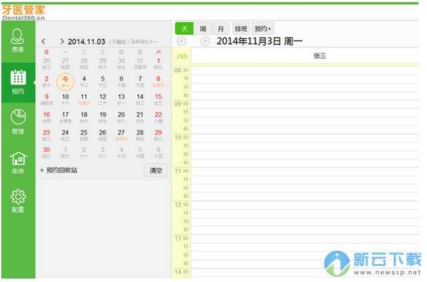Switch to 周 (Week) view tab
This screenshot has height=282, width=427.
coord(203,29)
